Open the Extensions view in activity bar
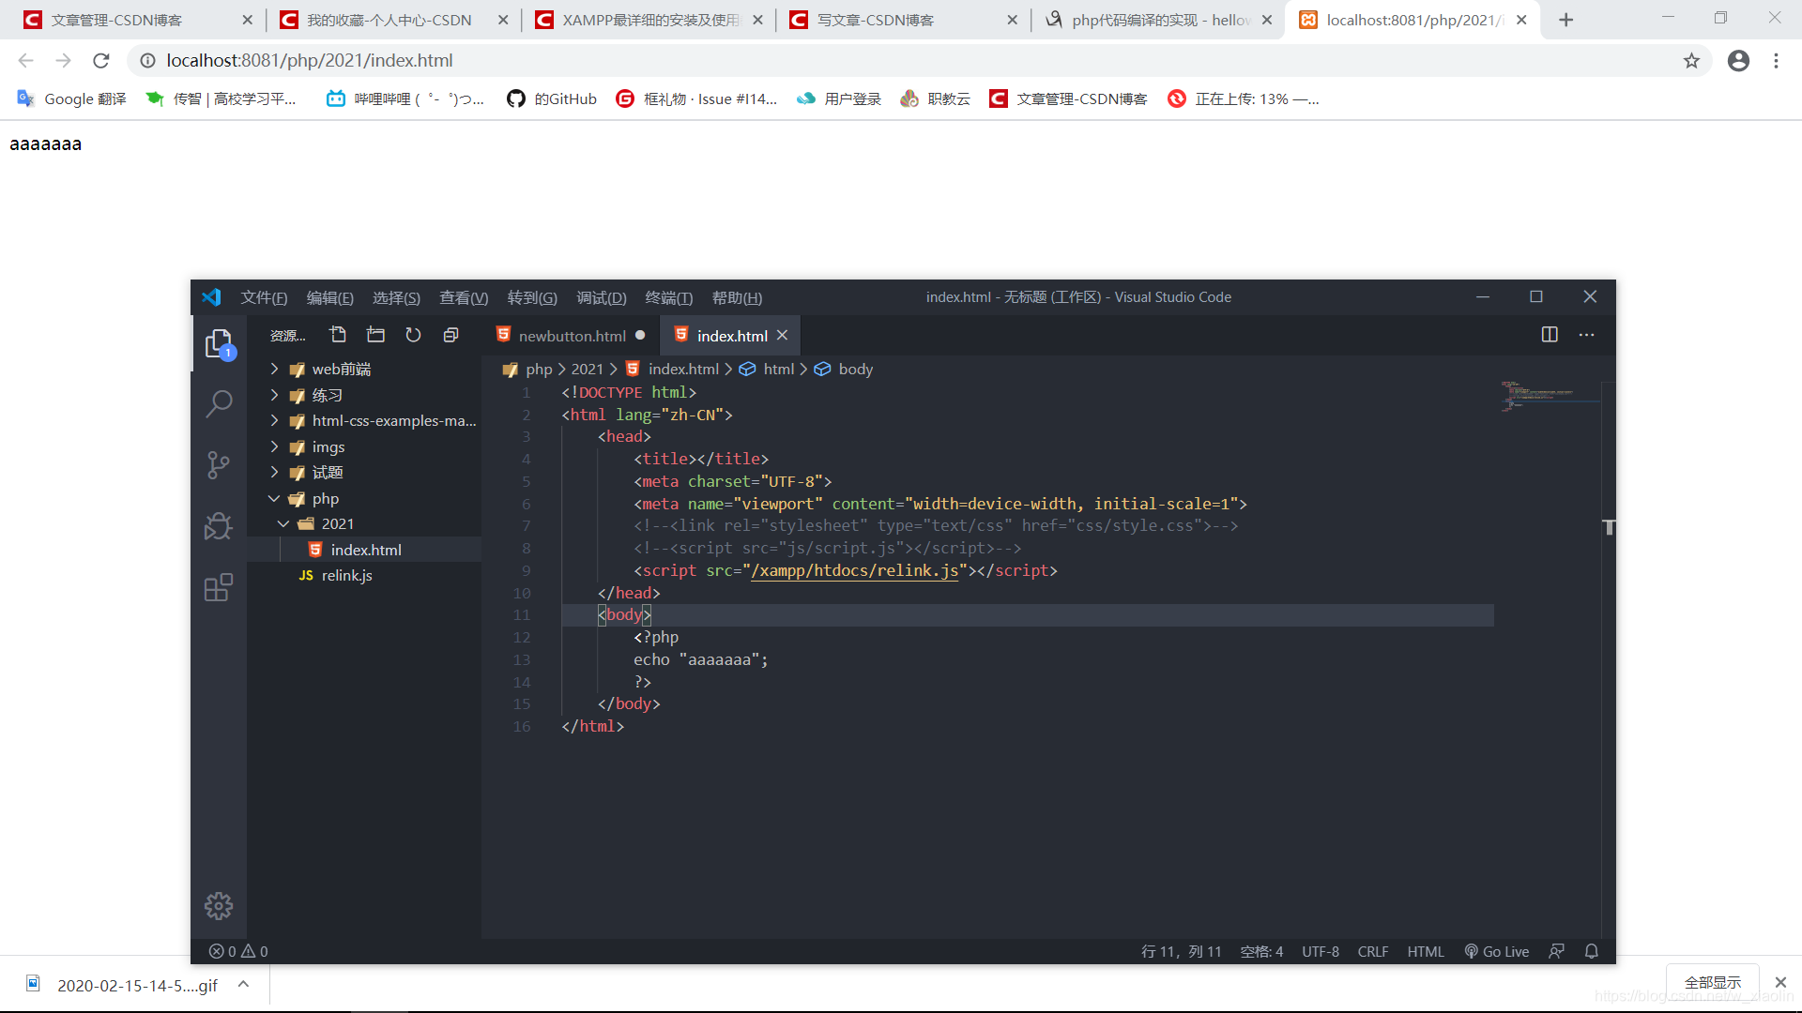Screen dimensions: 1802x1013 click(219, 588)
